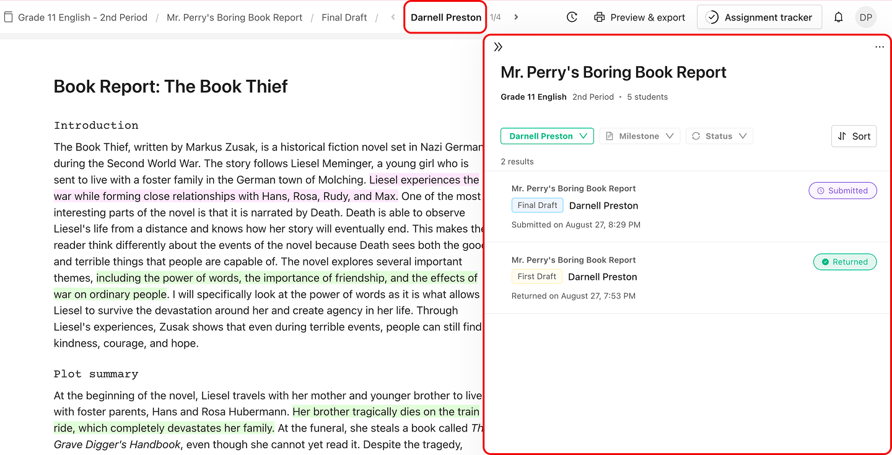Expand the Status filter dropdown
The image size is (892, 455).
click(x=719, y=136)
